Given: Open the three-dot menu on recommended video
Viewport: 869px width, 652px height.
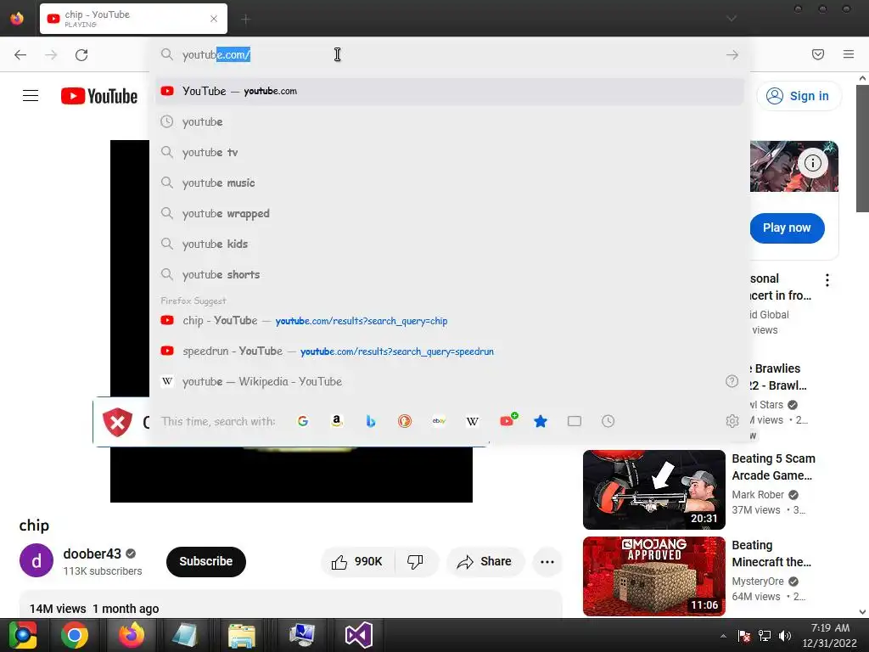Looking at the screenshot, I should pos(827,280).
